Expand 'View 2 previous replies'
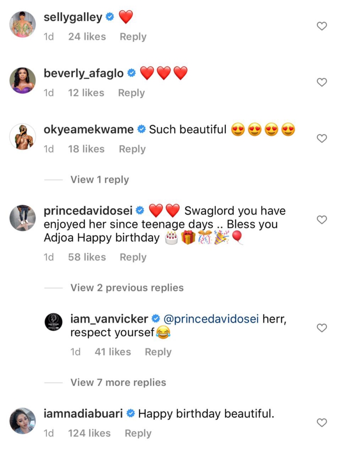 coord(127,288)
